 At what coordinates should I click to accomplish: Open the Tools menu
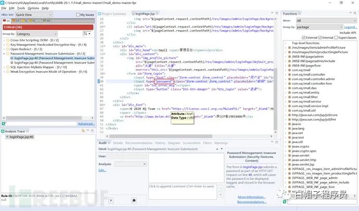click(x=21, y=8)
